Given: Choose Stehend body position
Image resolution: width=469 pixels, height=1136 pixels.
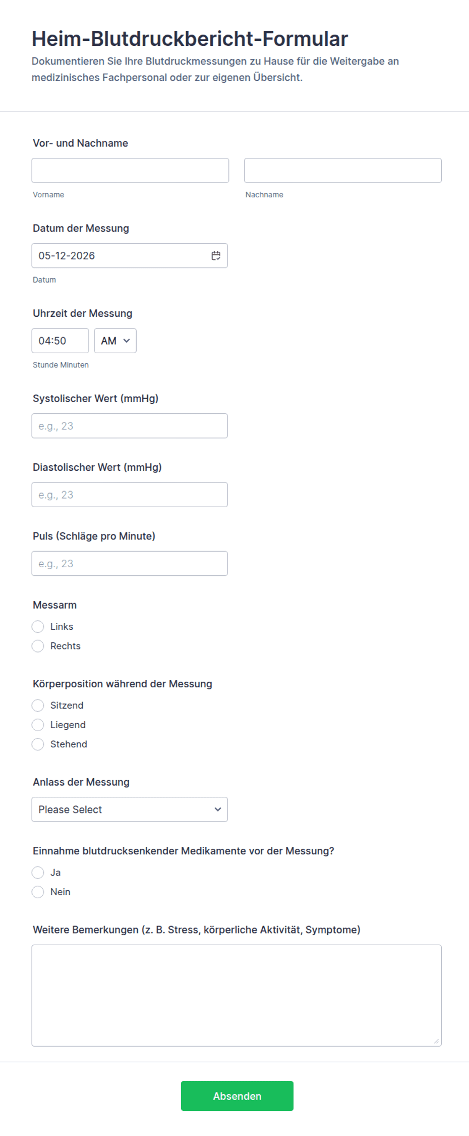Looking at the screenshot, I should 38,744.
